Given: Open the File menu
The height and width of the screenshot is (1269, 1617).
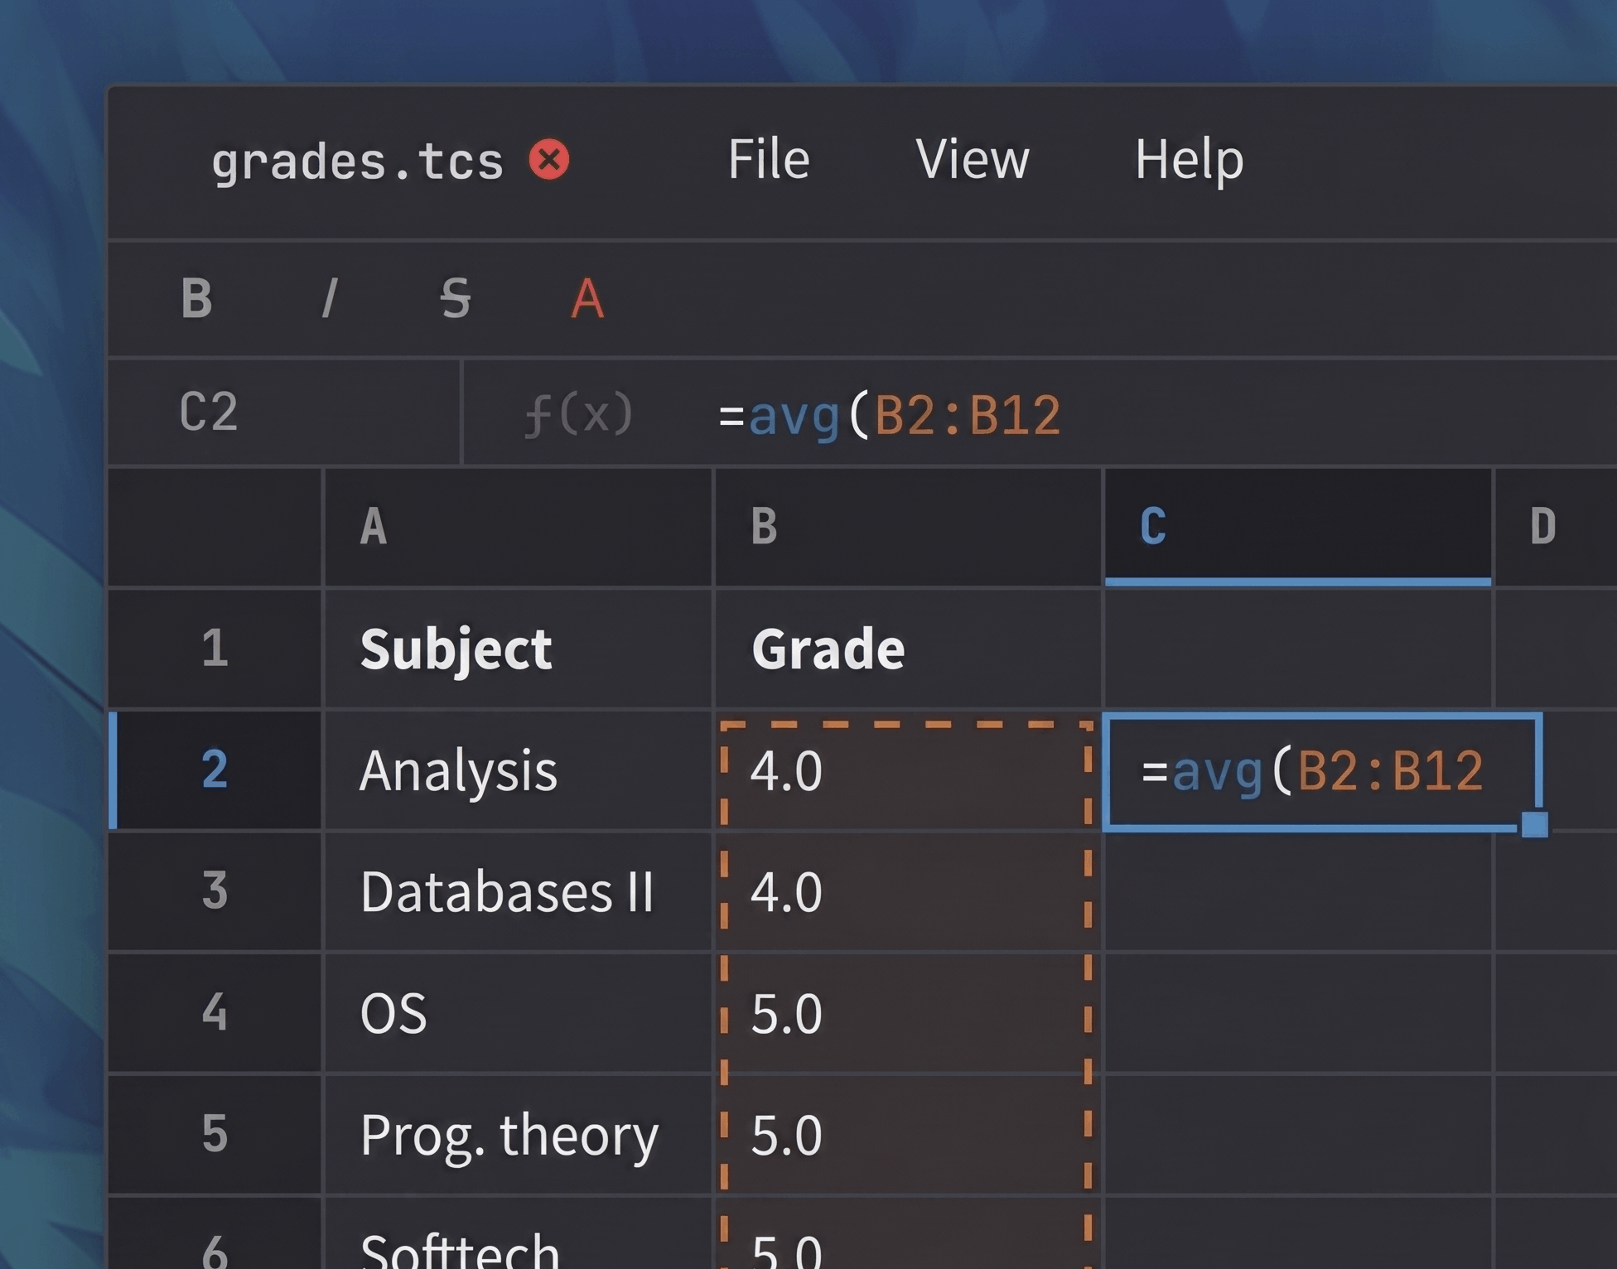Looking at the screenshot, I should point(768,158).
